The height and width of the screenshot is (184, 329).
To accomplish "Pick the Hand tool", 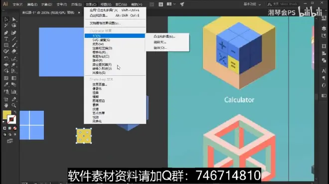I will [6, 105].
